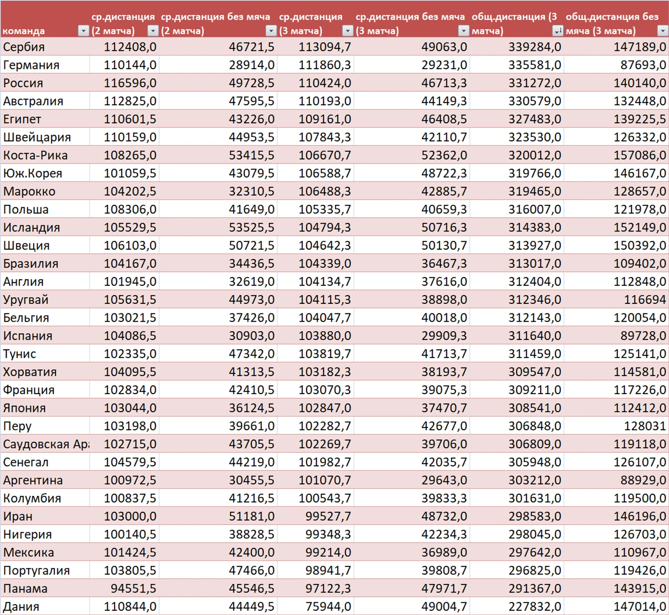Image resolution: width=669 pixels, height=615 pixels.
Task: Open sorted filter for общ.дистанция (3 матча)
Action: point(557,31)
